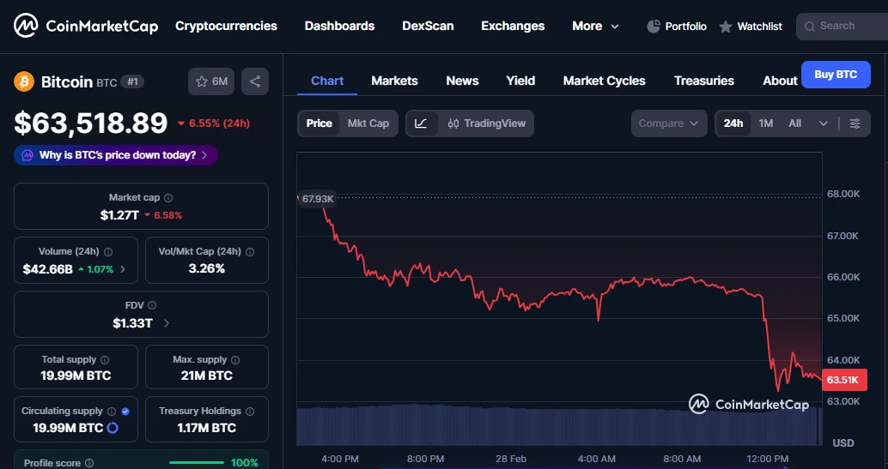Show Circulating supply info icon

tap(112, 412)
